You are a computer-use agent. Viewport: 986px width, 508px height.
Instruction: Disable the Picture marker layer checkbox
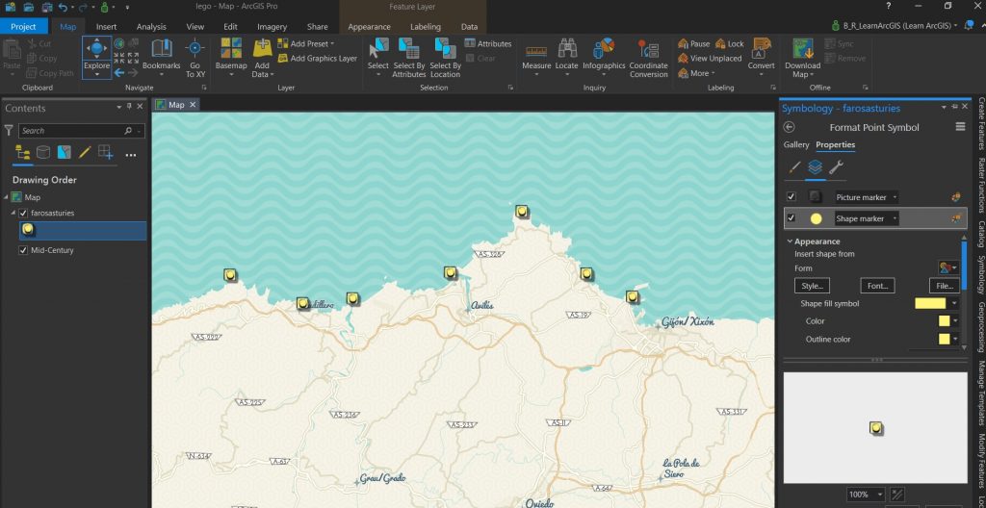pos(791,197)
